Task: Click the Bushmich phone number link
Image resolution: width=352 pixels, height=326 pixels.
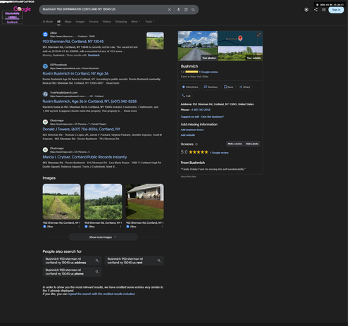Action: [x=200, y=110]
